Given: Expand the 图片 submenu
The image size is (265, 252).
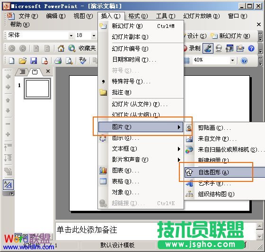Looking at the screenshot, I should [x=141, y=127].
